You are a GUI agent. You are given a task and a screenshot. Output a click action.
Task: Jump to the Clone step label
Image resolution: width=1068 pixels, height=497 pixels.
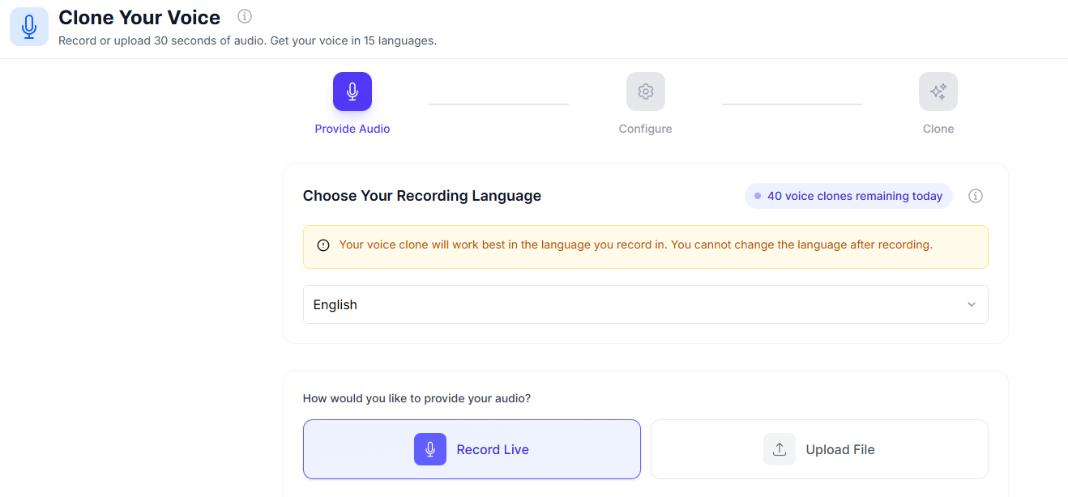coord(938,129)
